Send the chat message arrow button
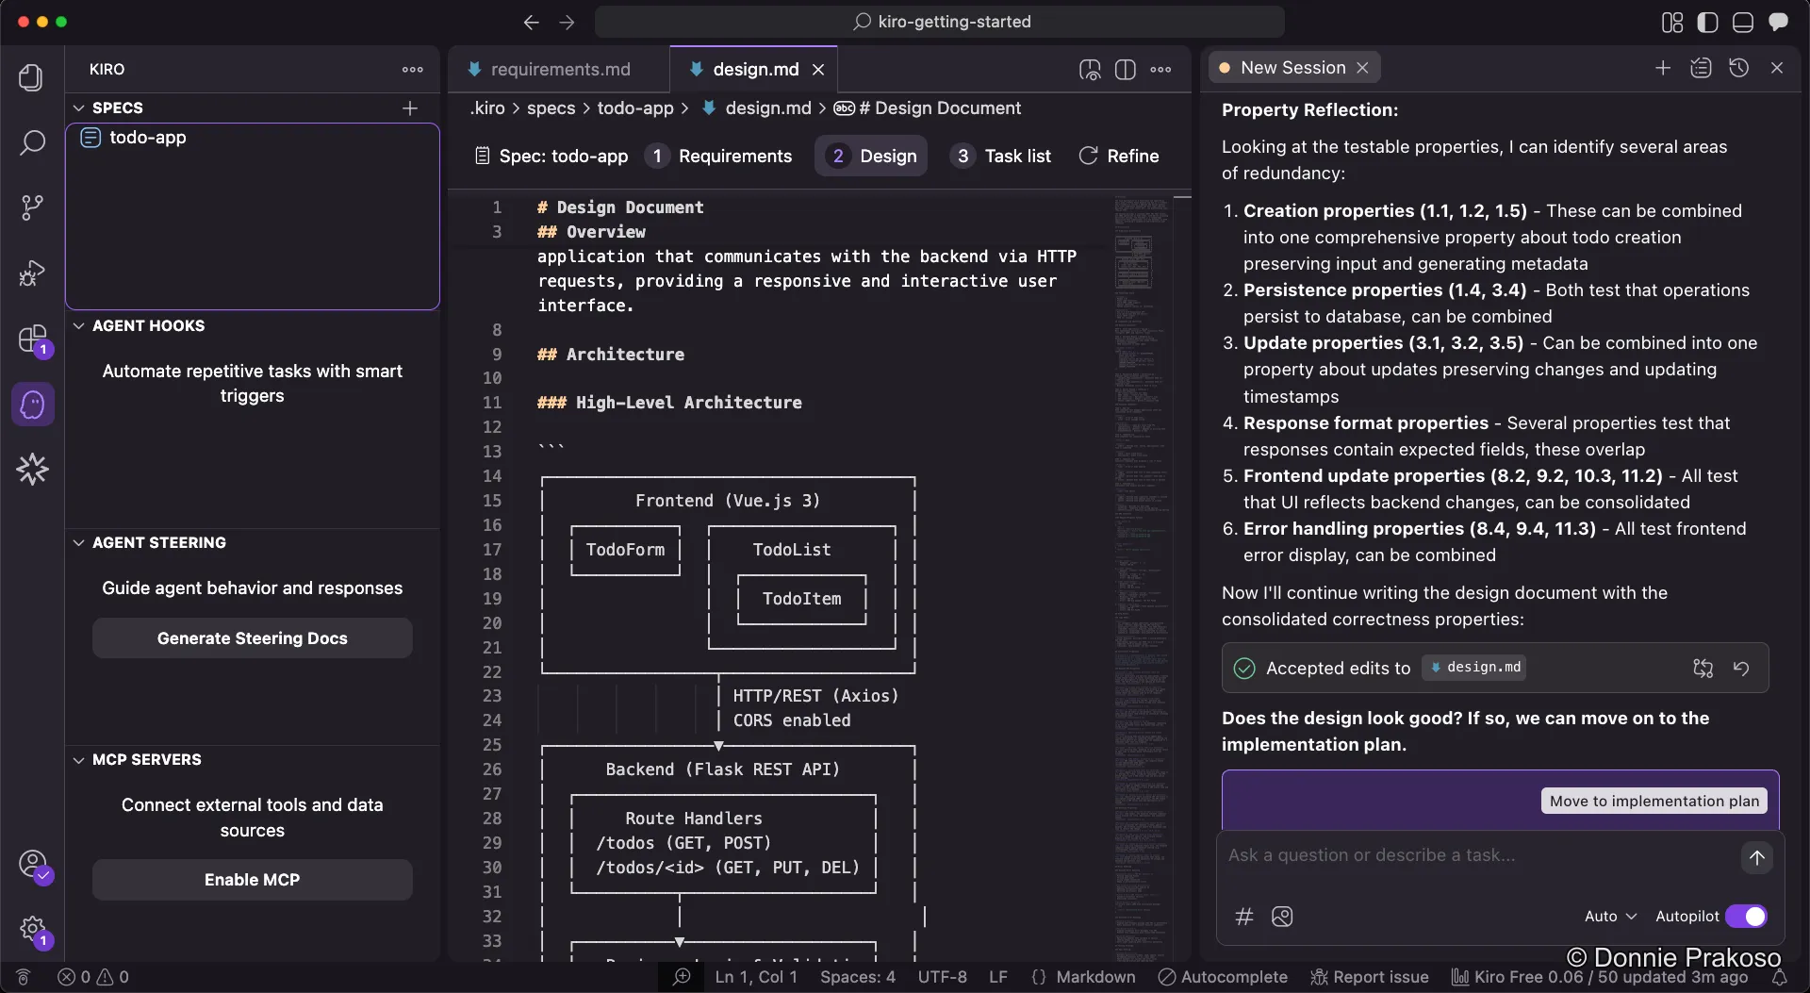 click(1756, 857)
